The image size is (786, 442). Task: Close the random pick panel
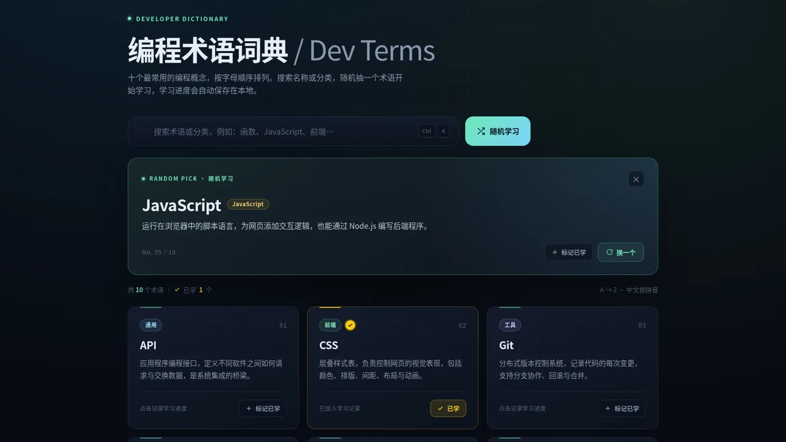(x=636, y=179)
